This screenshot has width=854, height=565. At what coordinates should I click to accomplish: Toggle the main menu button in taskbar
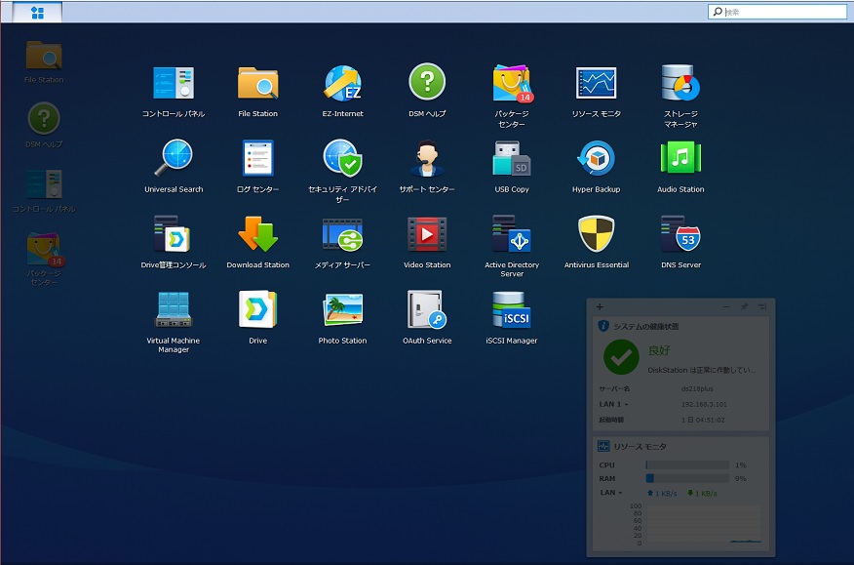pos(37,13)
